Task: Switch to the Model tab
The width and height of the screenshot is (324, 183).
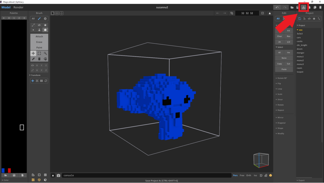Action: click(6, 7)
